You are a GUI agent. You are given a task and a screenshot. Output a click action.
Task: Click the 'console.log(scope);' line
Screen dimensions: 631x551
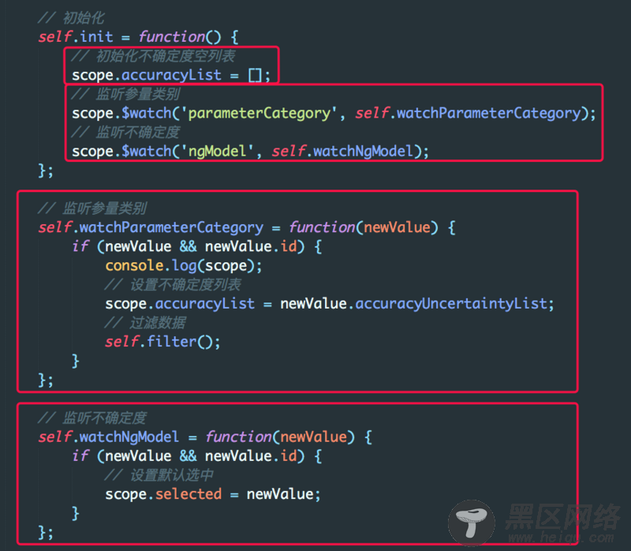pos(184,266)
